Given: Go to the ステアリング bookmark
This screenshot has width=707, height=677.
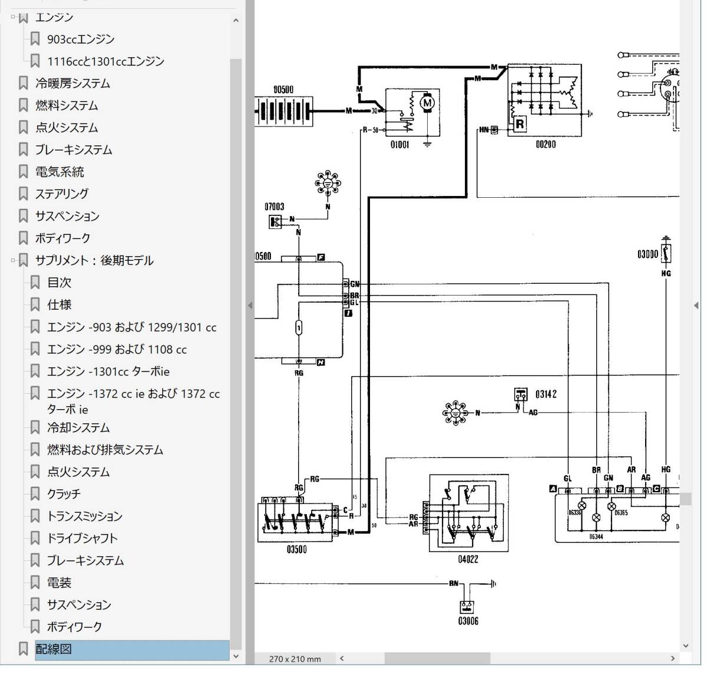Looking at the screenshot, I should tap(62, 194).
